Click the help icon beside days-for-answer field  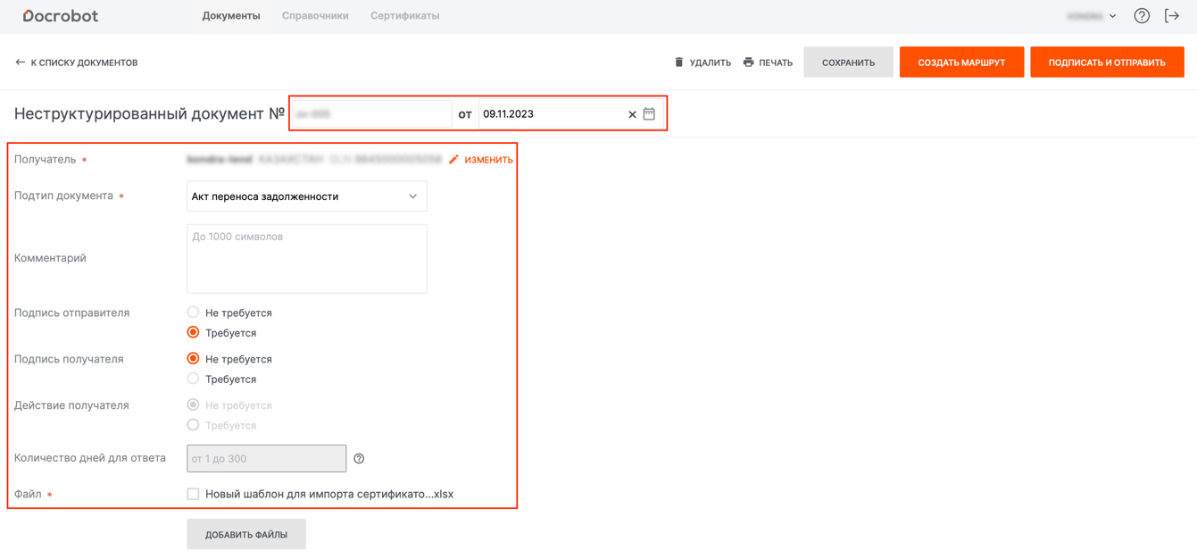pyautogui.click(x=359, y=459)
